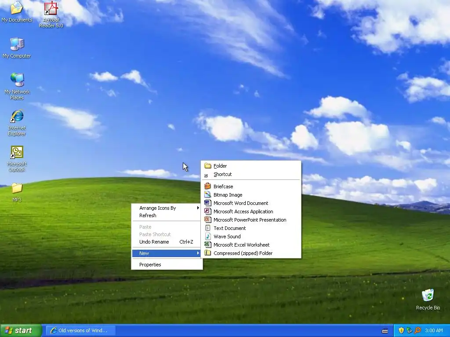Select the Internet Explorer desktop shortcut
Image resolution: width=450 pixels, height=337 pixels.
pos(17,122)
